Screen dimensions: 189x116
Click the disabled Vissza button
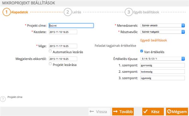[x=99, y=112]
